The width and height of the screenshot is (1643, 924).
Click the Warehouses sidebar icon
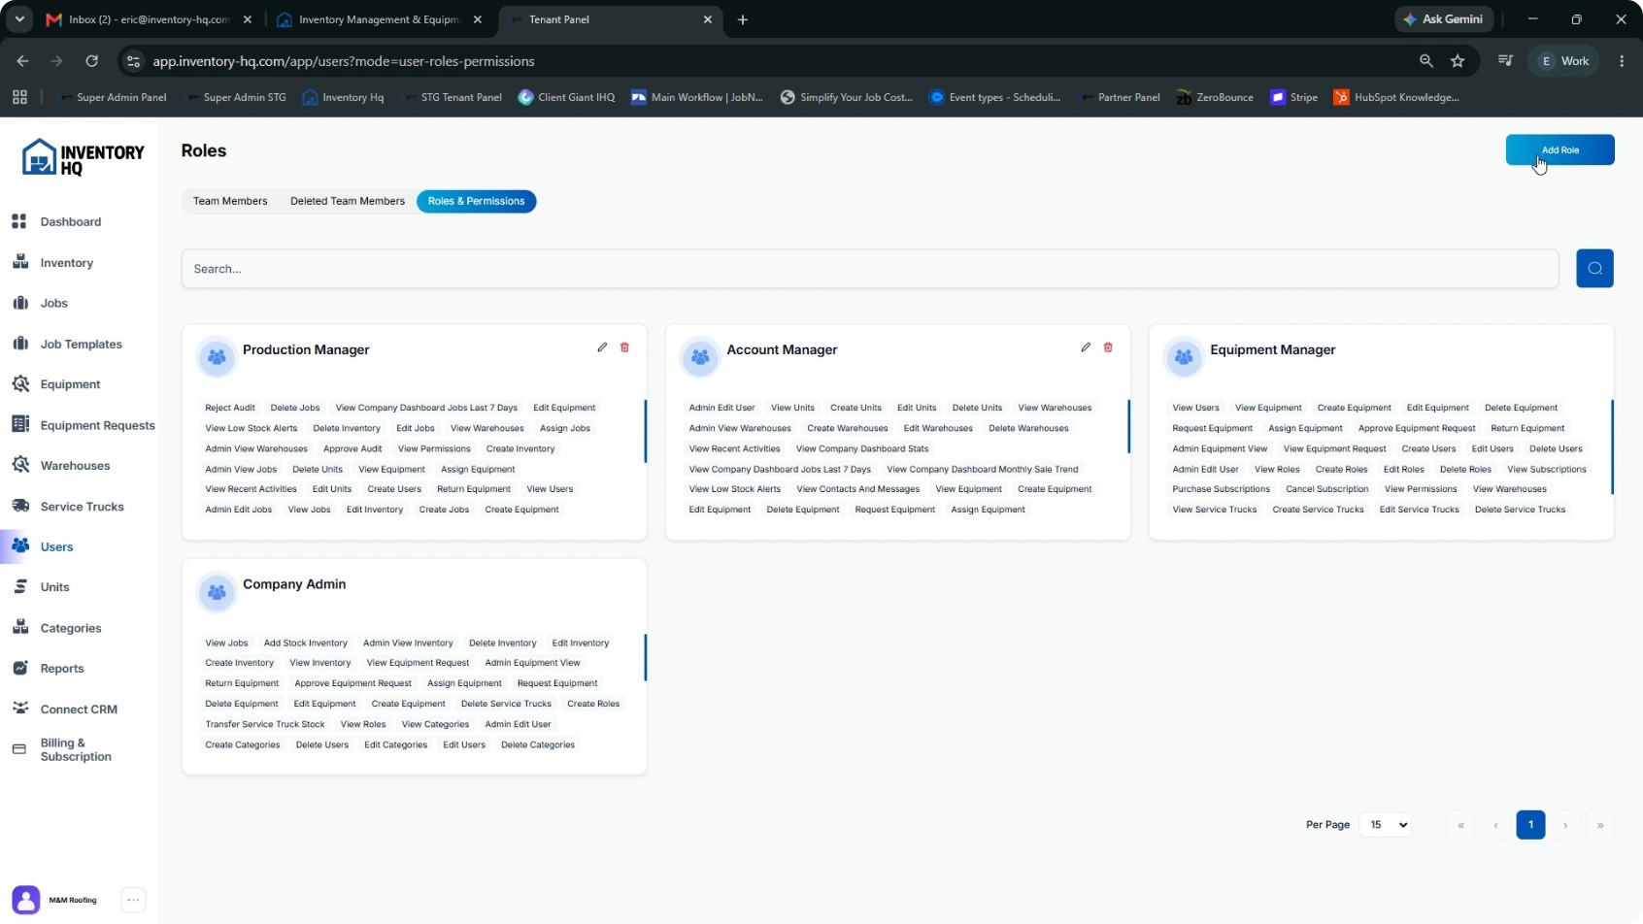tap(19, 465)
